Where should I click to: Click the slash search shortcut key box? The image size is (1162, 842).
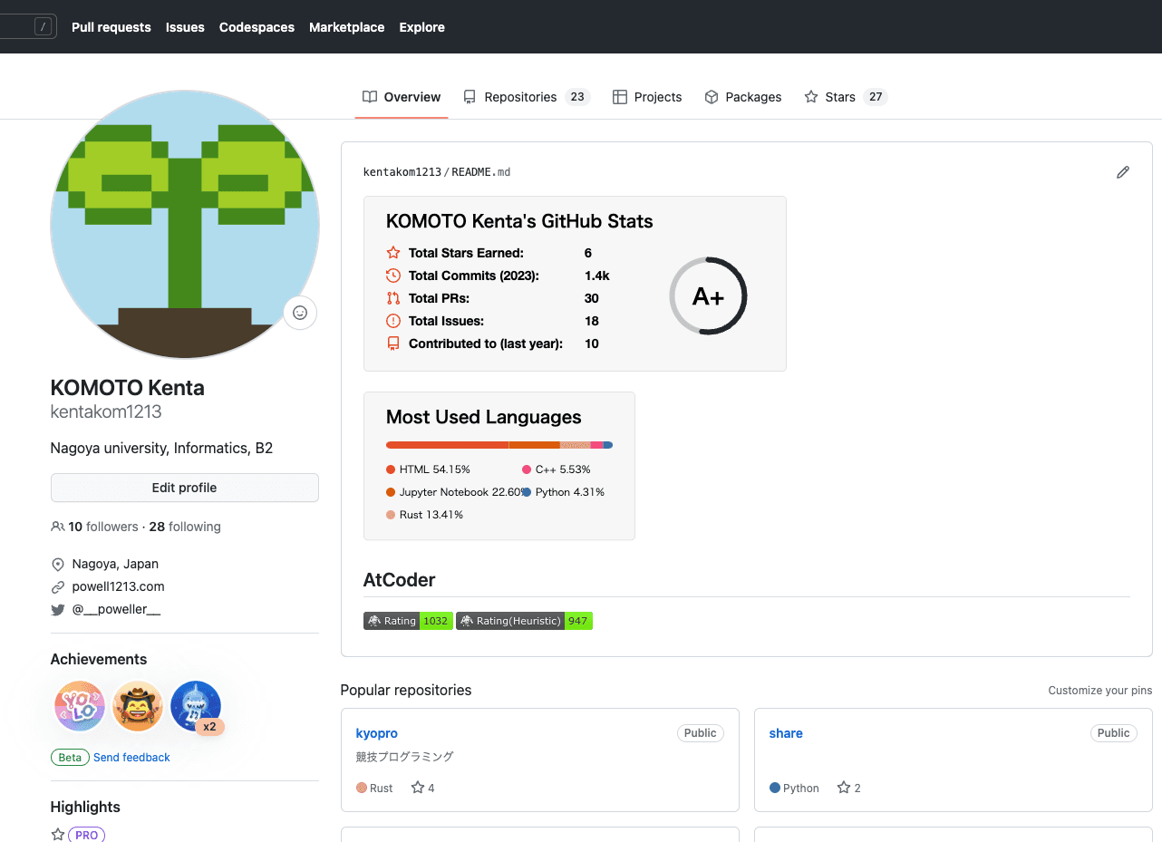[x=44, y=27]
